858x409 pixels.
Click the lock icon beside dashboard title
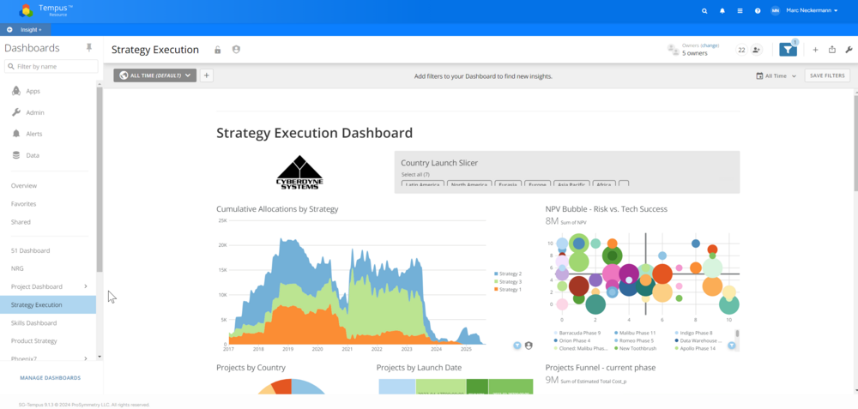click(218, 50)
